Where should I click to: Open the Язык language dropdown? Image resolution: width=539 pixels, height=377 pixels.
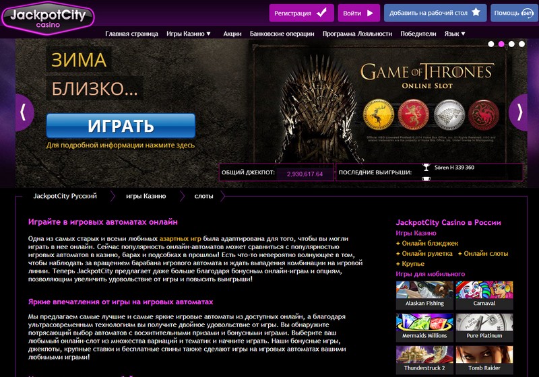tap(454, 34)
